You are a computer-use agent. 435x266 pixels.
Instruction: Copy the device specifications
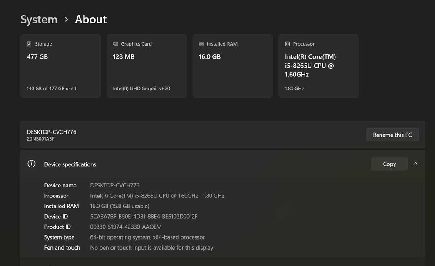389,164
